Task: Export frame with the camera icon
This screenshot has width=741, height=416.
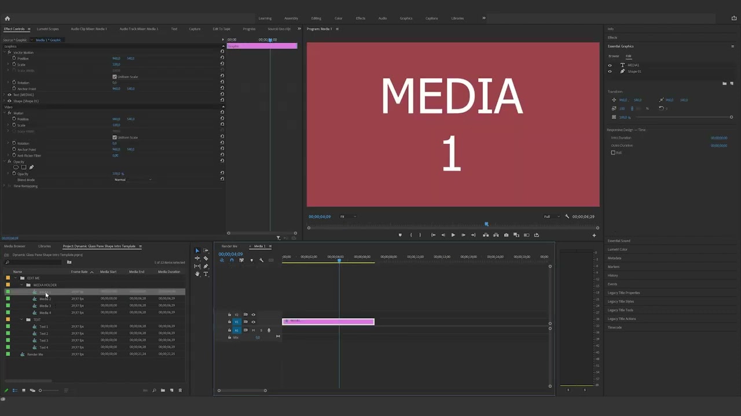Action: coord(506,235)
